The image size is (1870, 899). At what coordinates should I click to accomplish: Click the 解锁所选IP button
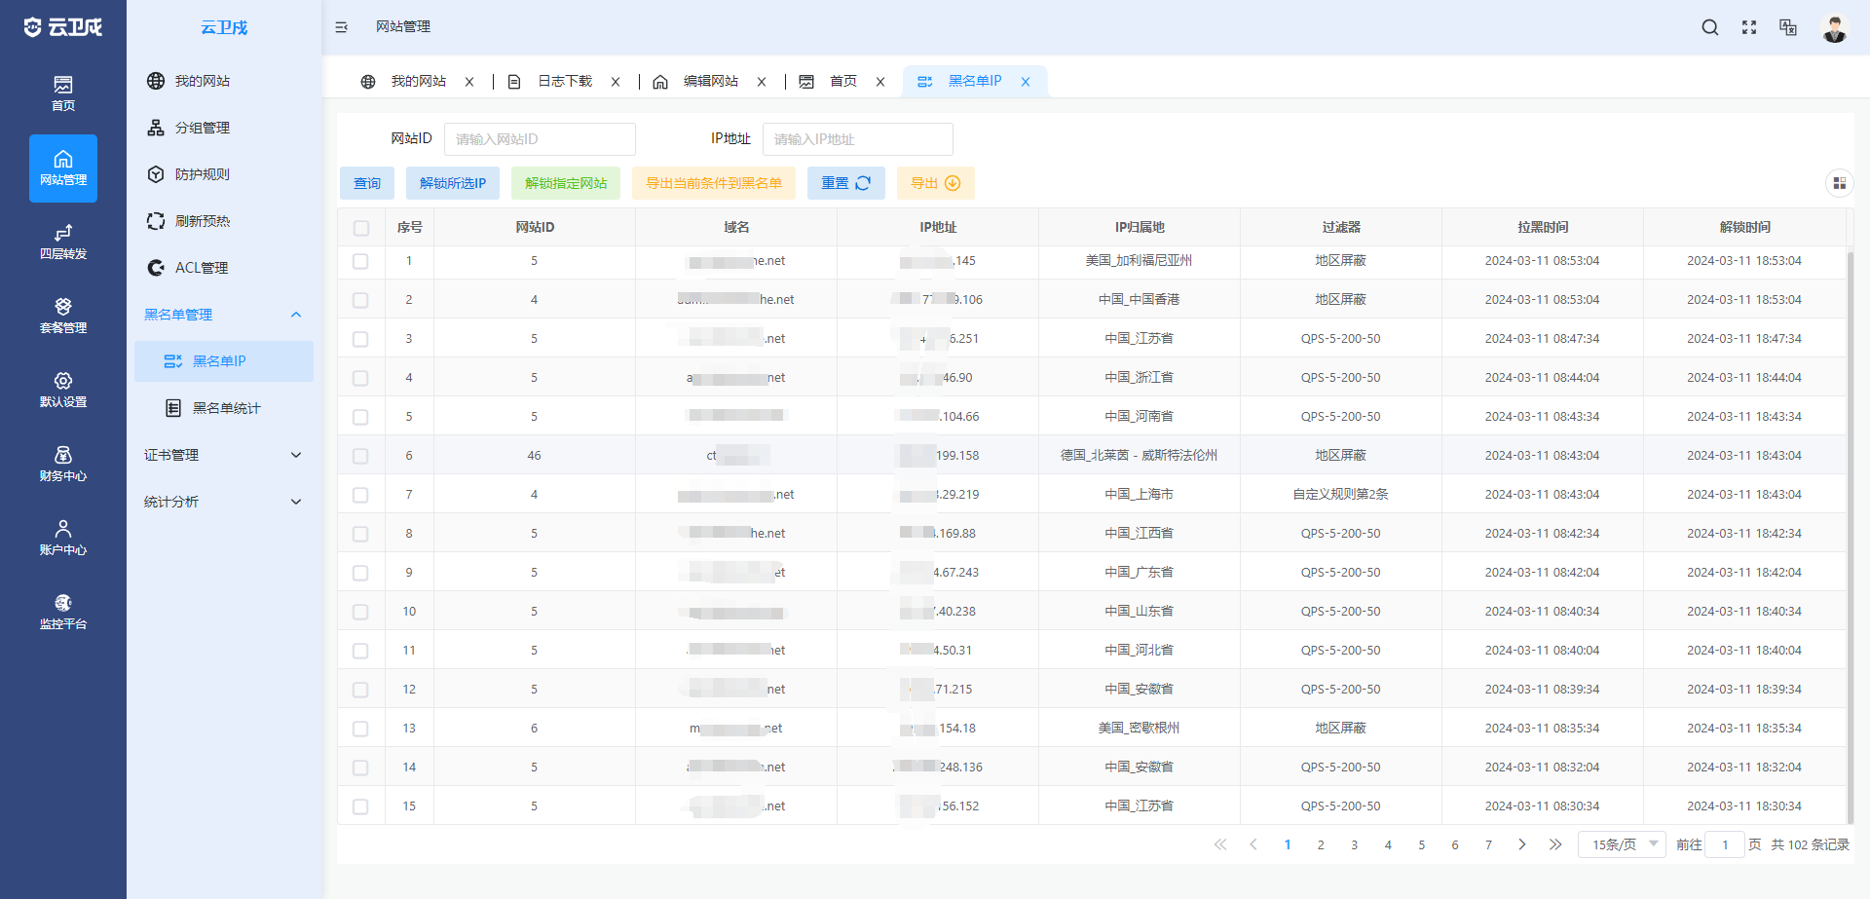click(453, 183)
